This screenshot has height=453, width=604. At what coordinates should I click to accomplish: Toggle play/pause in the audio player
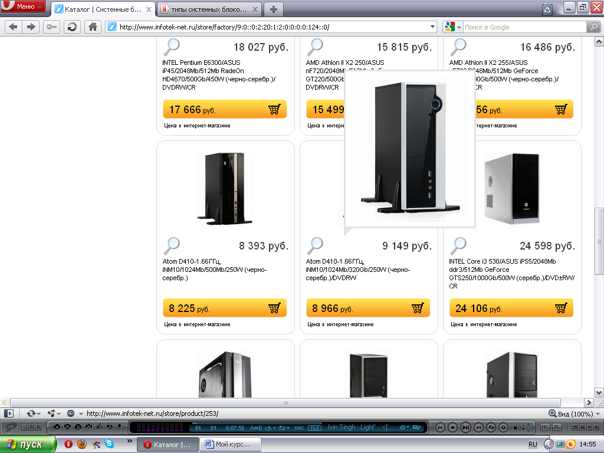point(465,427)
